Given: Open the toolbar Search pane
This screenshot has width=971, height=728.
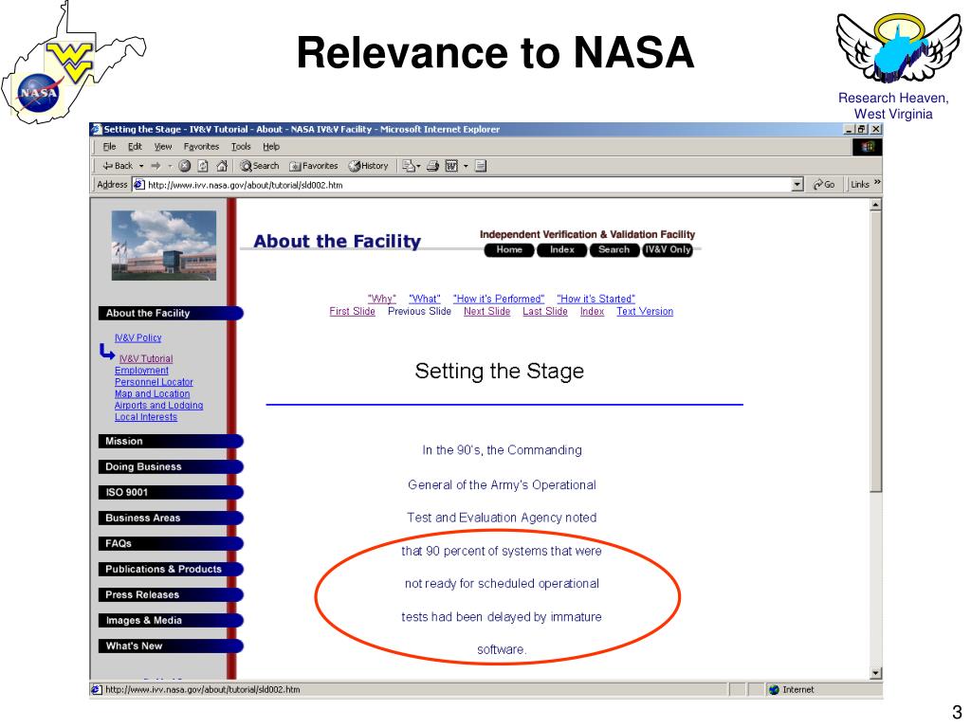Looking at the screenshot, I should click(x=260, y=166).
